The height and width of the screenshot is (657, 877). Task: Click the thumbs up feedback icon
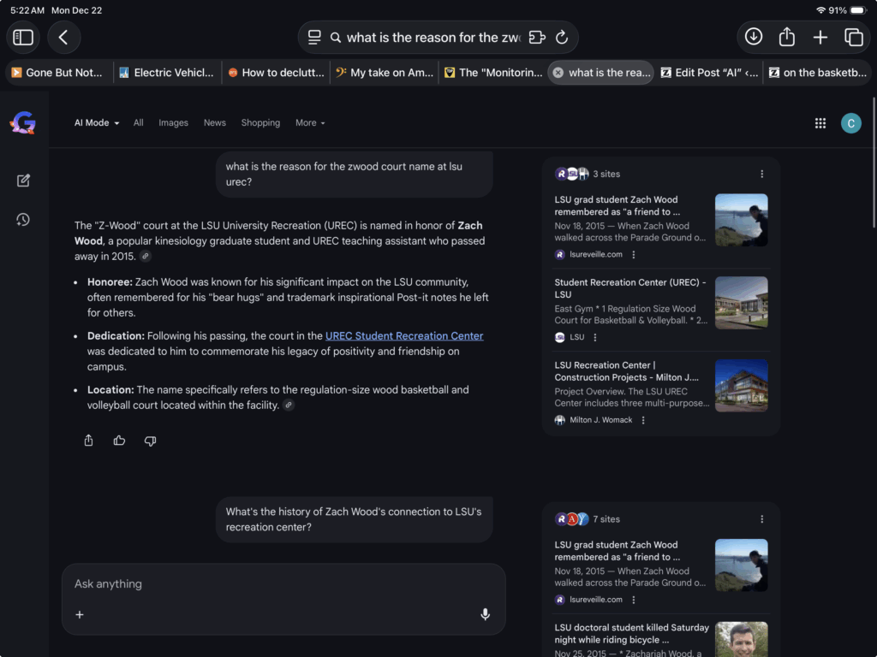point(119,441)
